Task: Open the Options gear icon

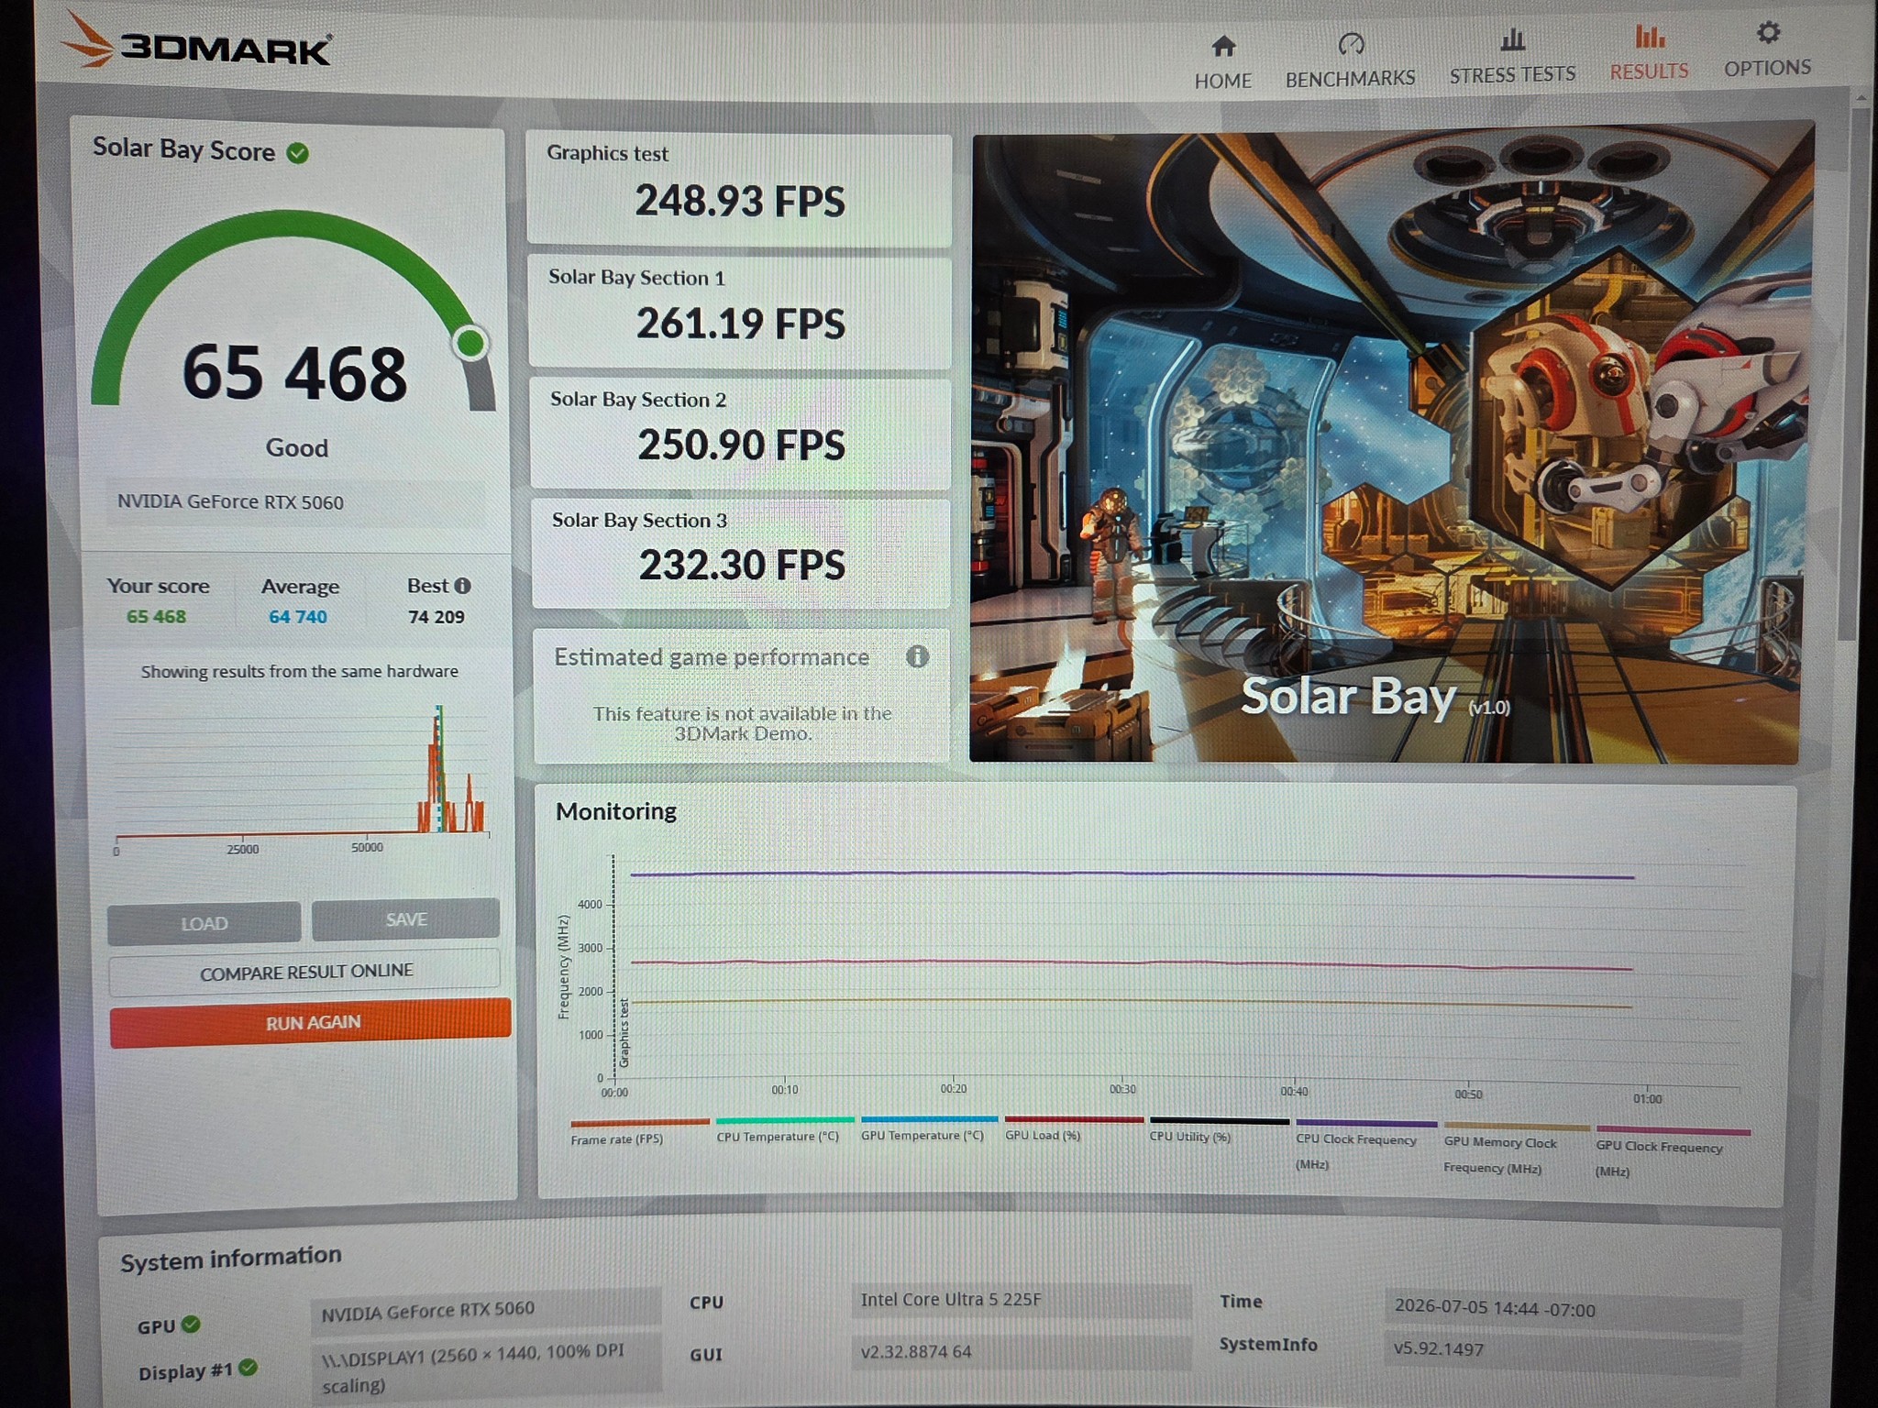Action: tap(1768, 33)
